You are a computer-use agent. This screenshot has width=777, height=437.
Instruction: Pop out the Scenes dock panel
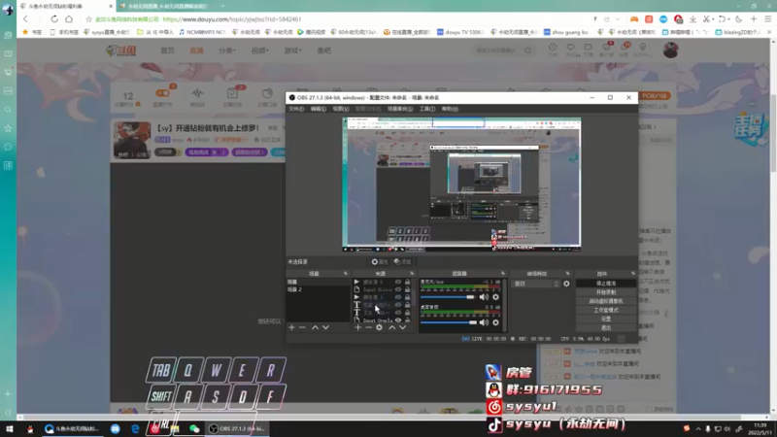point(346,274)
